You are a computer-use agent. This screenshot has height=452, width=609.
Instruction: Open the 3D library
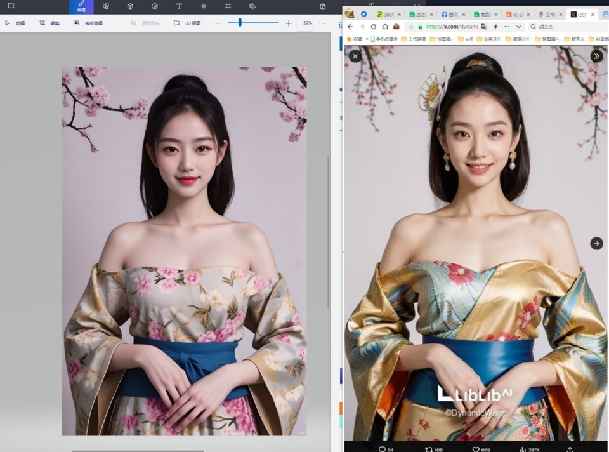254,6
